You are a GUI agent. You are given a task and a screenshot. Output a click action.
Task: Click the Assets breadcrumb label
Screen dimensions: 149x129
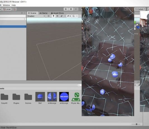(x=2, y=89)
